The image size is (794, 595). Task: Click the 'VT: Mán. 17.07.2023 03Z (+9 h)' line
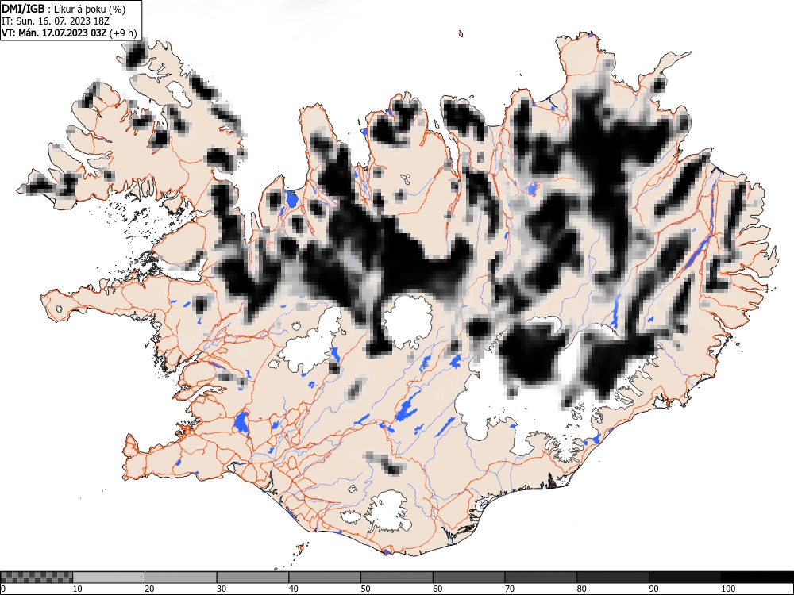click(69, 33)
